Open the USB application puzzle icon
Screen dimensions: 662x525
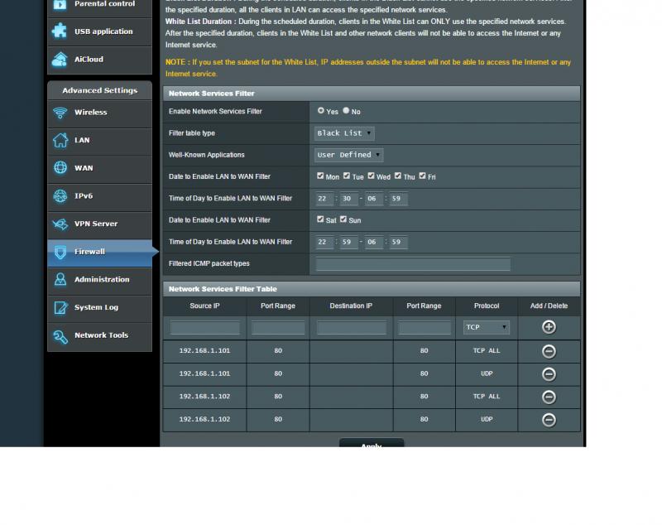60,31
